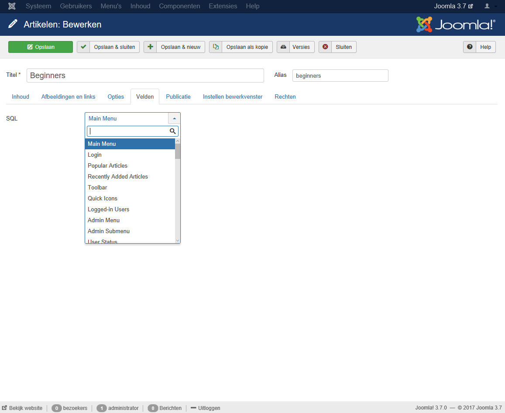The width and height of the screenshot is (505, 413).
Task: Choose Logged-in Users option in list
Action: 109,210
